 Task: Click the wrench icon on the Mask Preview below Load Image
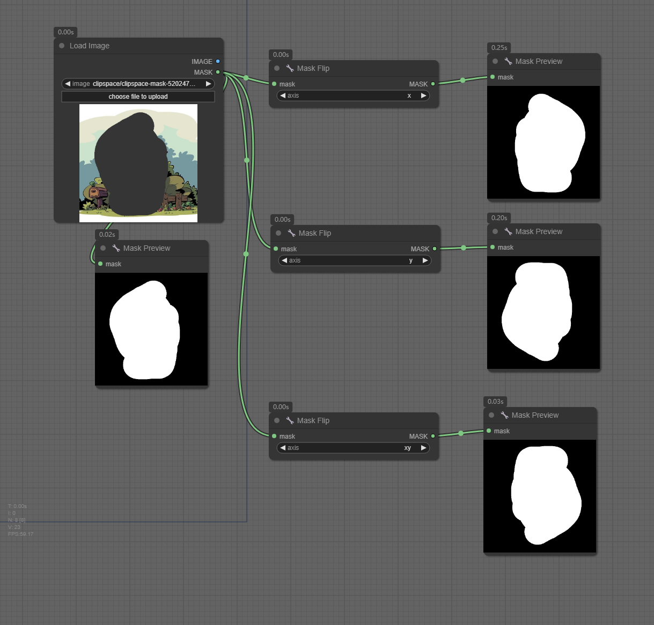[116, 248]
